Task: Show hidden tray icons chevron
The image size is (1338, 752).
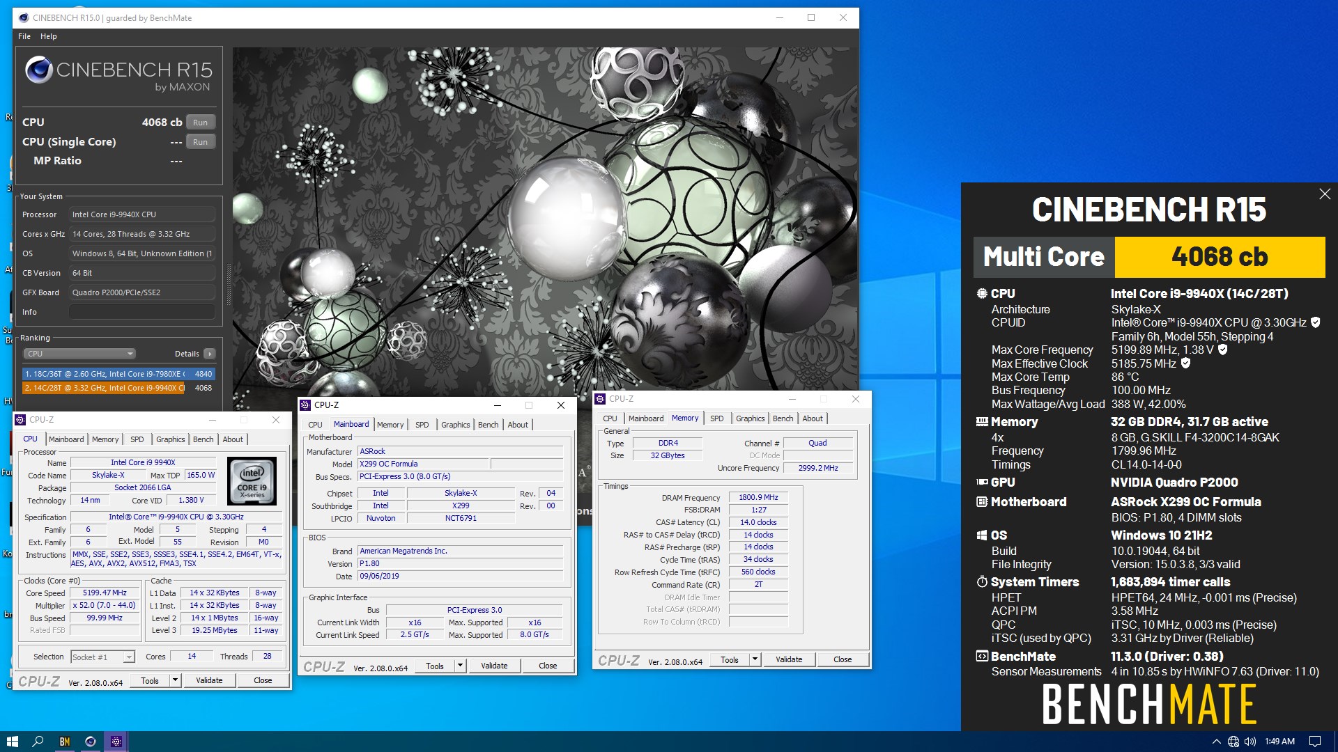Action: (1217, 742)
